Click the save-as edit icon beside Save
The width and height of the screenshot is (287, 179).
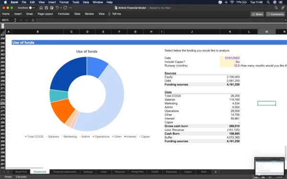(52, 8)
